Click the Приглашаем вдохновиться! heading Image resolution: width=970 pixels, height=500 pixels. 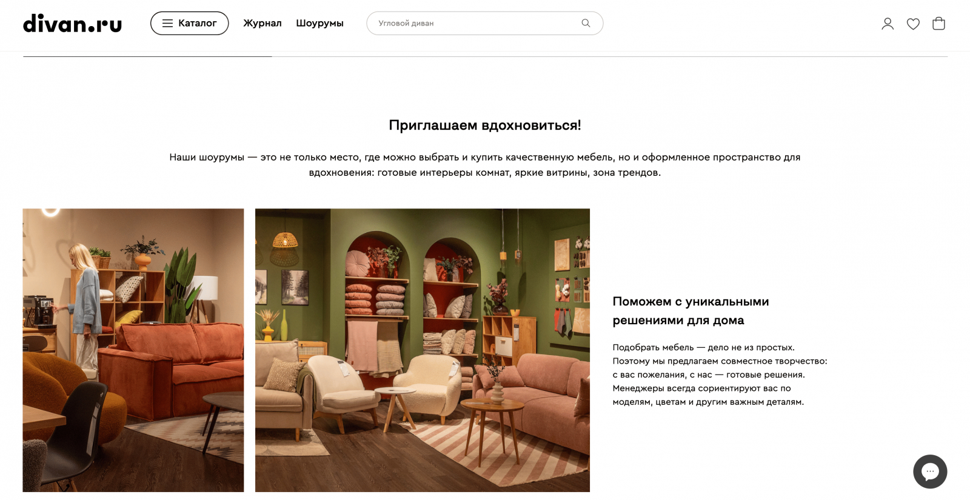coord(485,125)
